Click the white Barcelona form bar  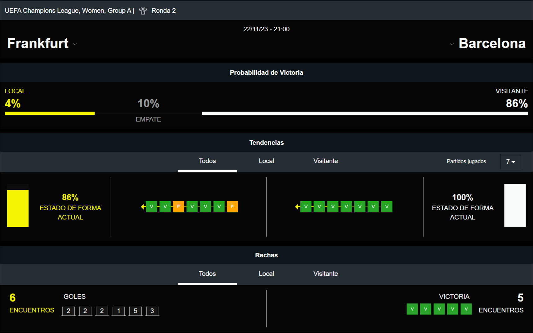click(515, 205)
